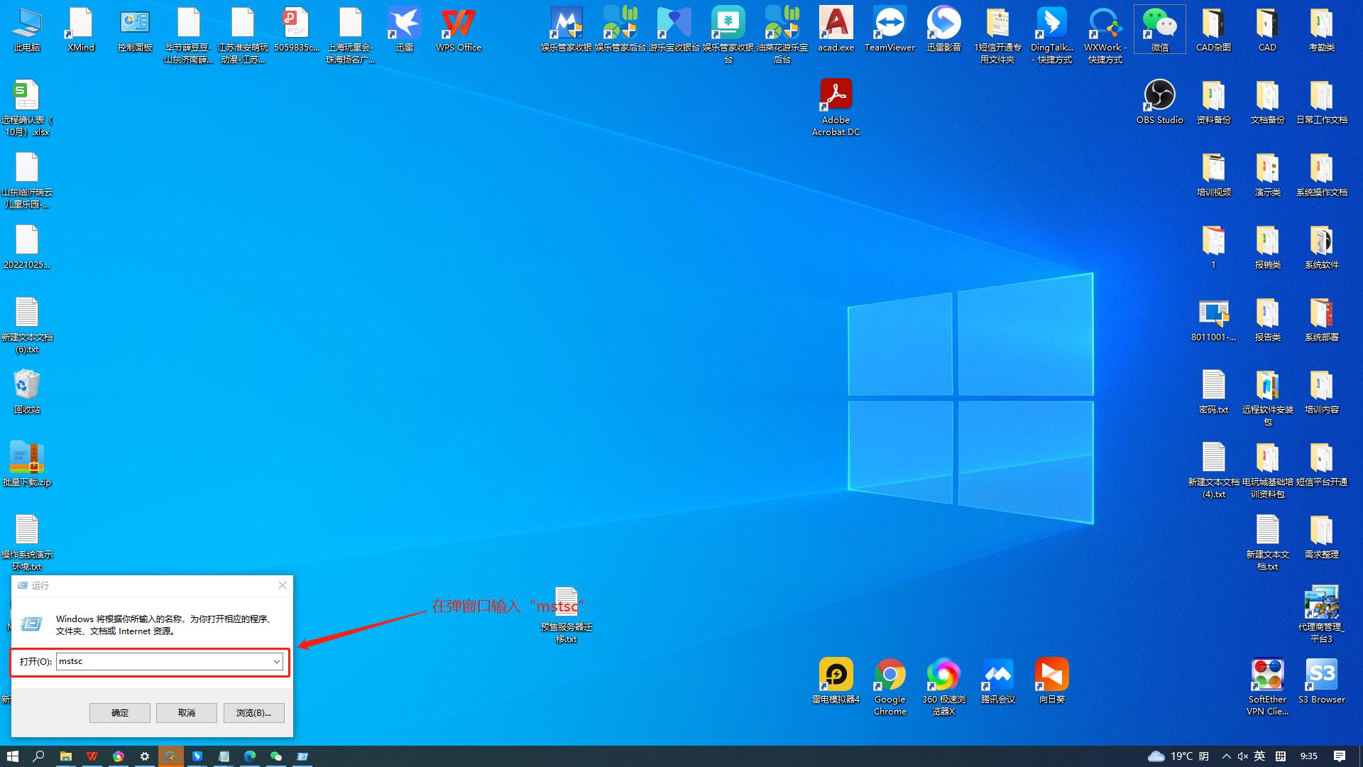Image resolution: width=1363 pixels, height=767 pixels.
Task: Click the 拼 IME mode indicator
Action: pyautogui.click(x=1281, y=756)
